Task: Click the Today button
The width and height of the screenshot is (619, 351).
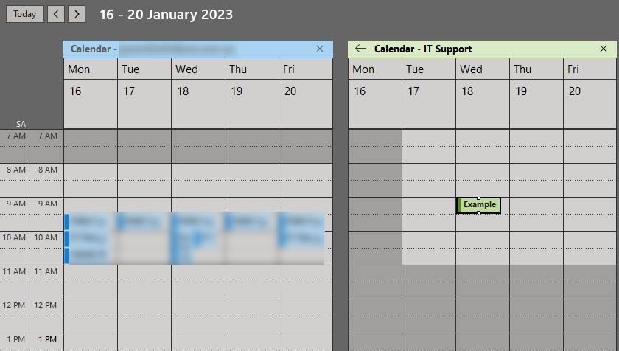Action: coord(24,14)
